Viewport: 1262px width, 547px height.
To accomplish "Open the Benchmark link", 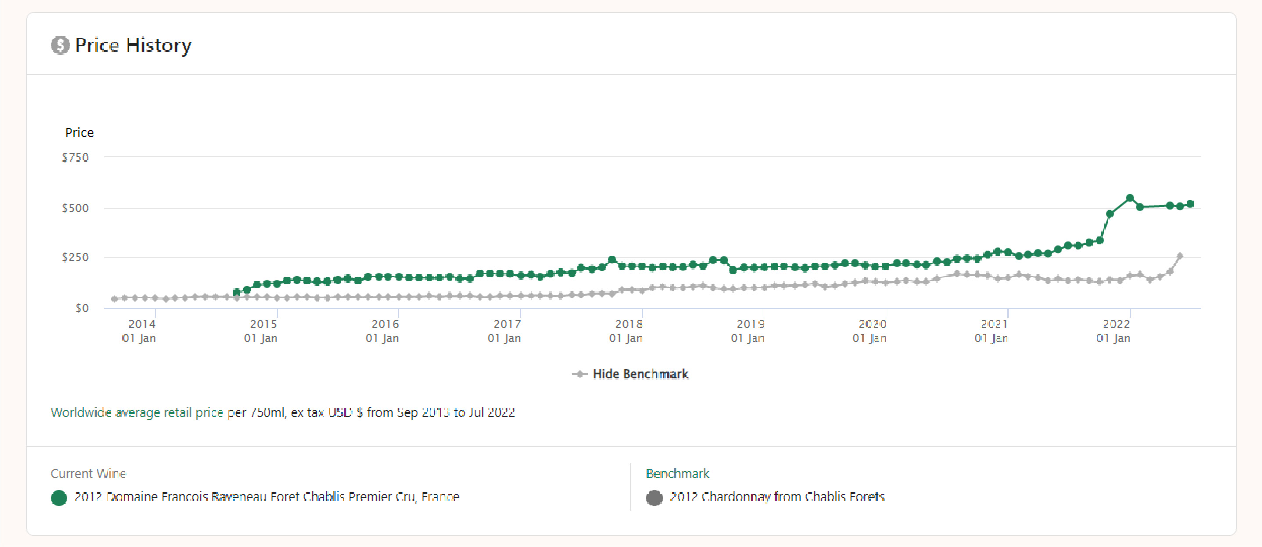I will pos(678,474).
